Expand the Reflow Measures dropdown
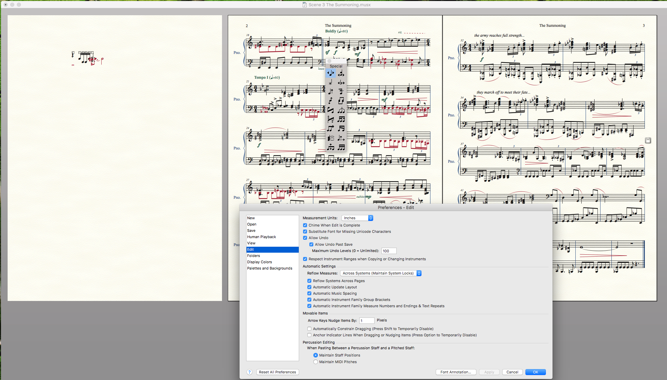Viewport: 667px width, 380px height. click(x=380, y=273)
